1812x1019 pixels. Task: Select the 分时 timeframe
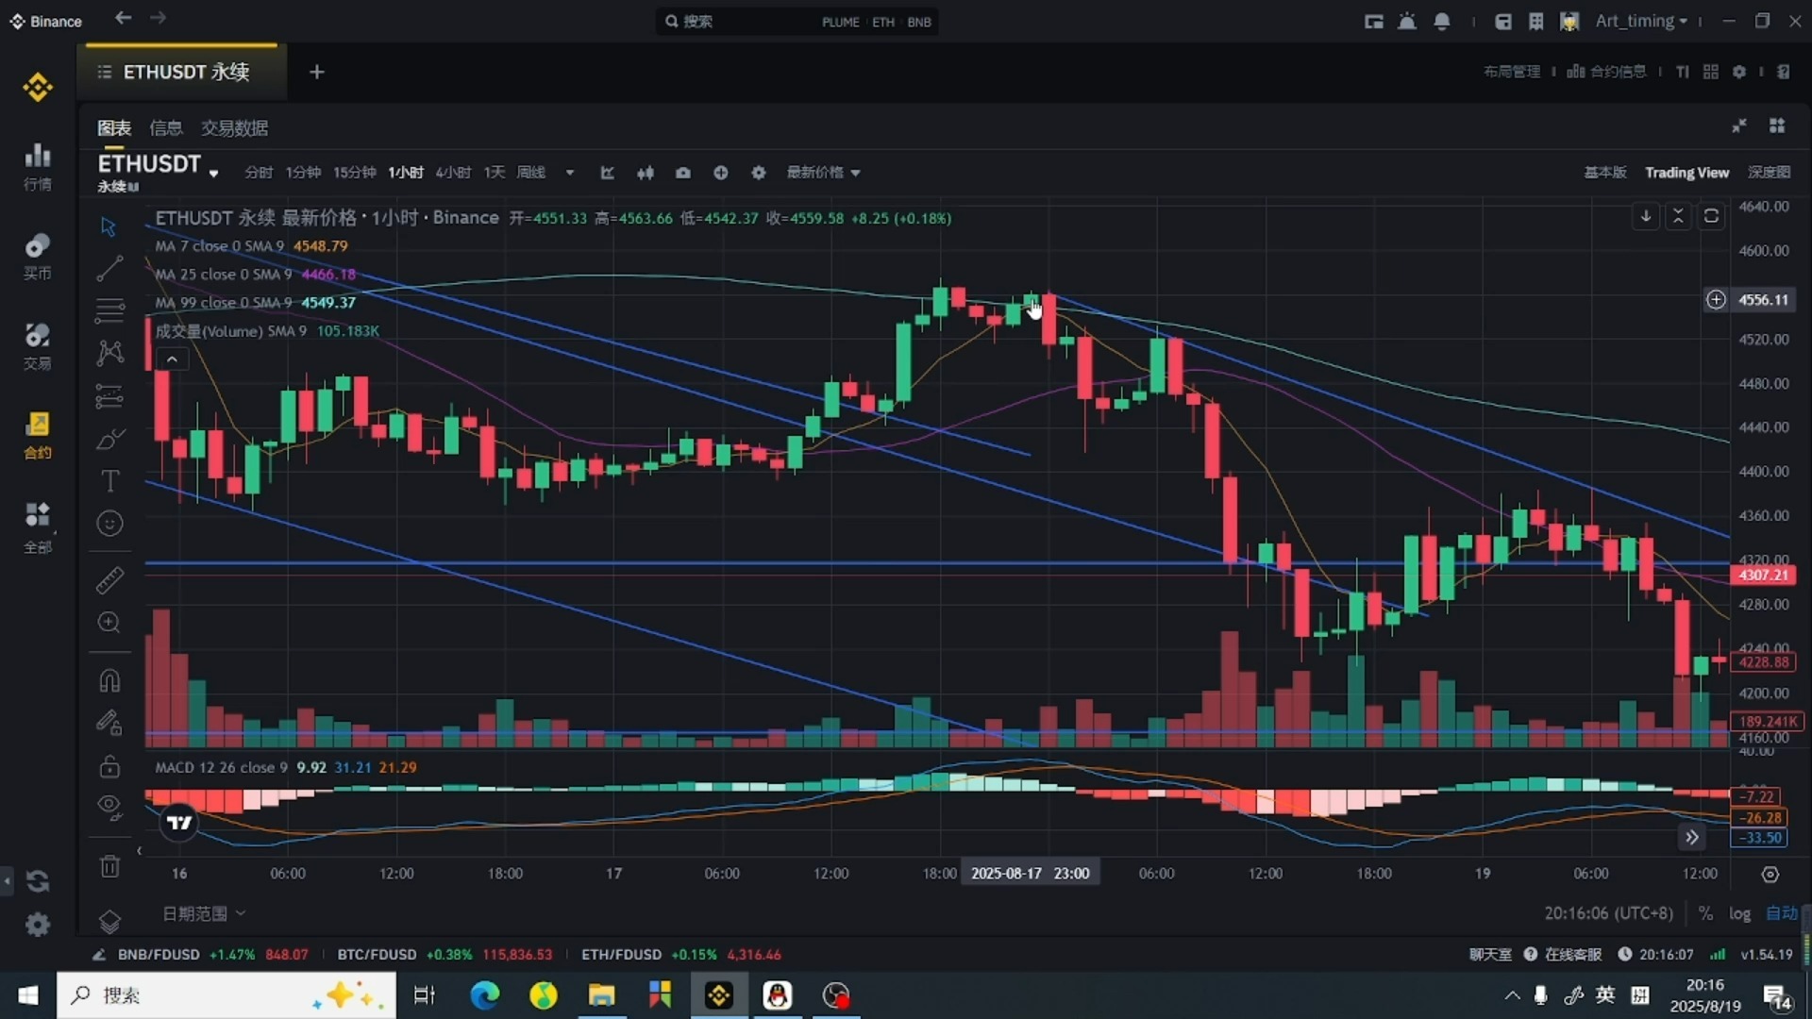point(259,173)
